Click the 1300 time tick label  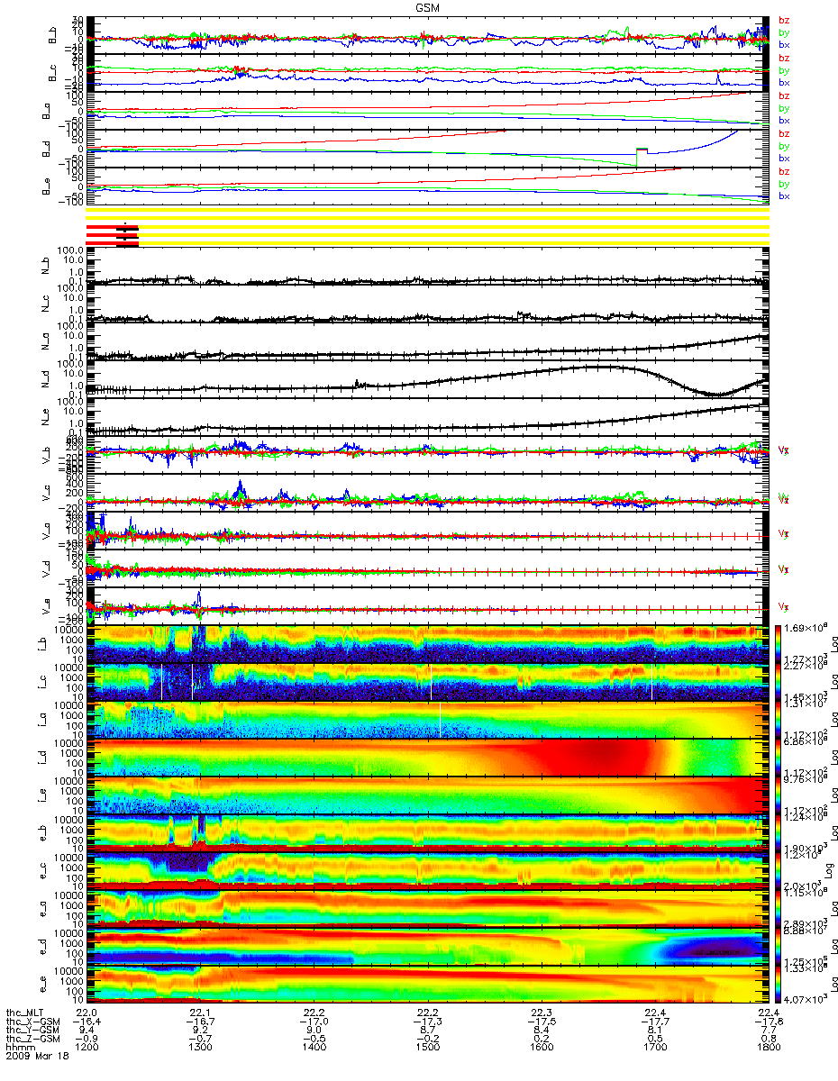point(200,1046)
